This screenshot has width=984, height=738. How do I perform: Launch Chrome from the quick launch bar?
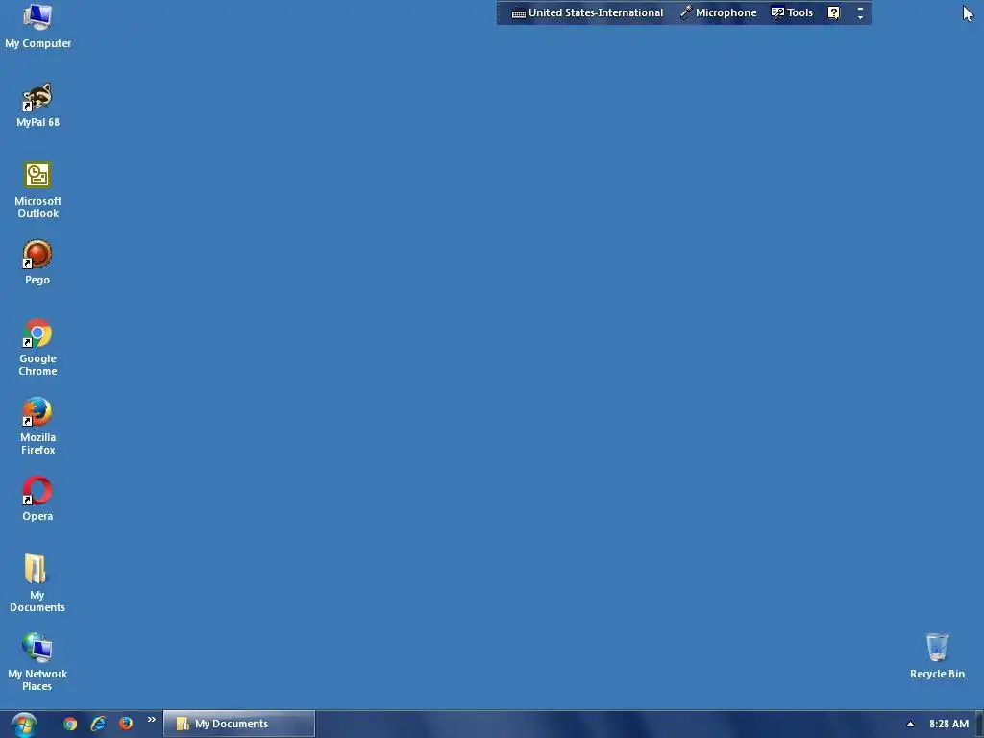pyautogui.click(x=70, y=724)
